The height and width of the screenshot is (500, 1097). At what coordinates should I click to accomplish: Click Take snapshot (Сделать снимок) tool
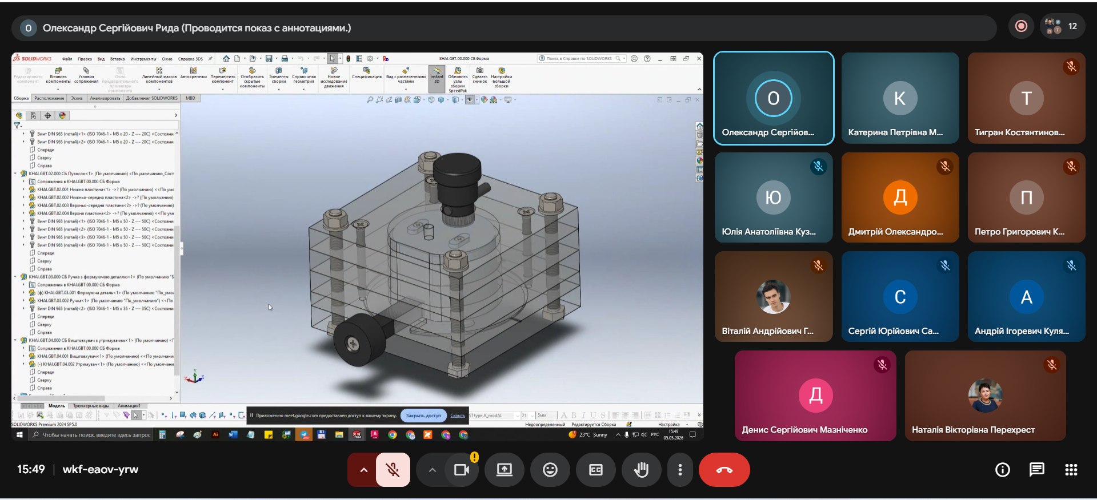click(480, 75)
